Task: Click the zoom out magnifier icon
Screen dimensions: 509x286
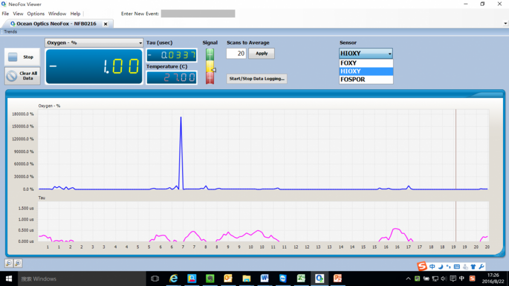Action: click(x=9, y=263)
